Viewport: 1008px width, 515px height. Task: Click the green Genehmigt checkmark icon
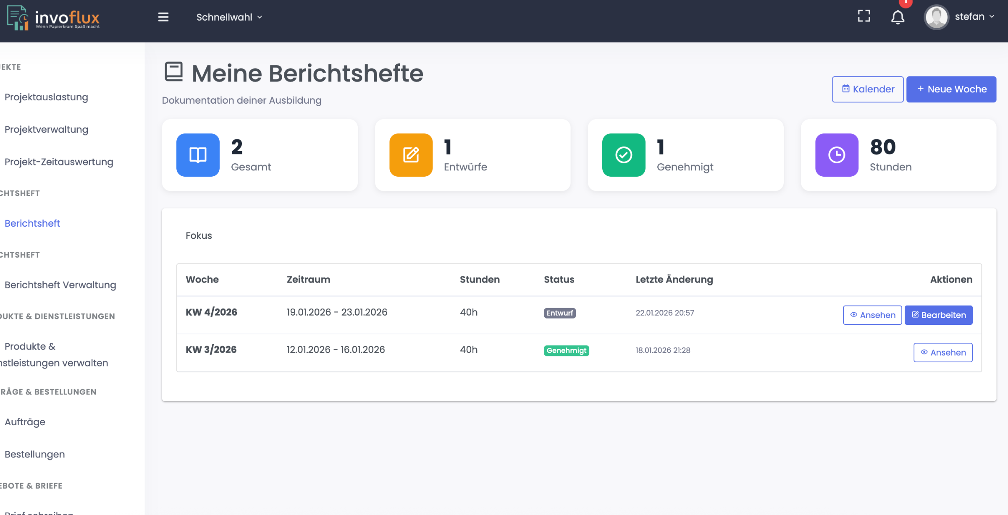pyautogui.click(x=624, y=155)
